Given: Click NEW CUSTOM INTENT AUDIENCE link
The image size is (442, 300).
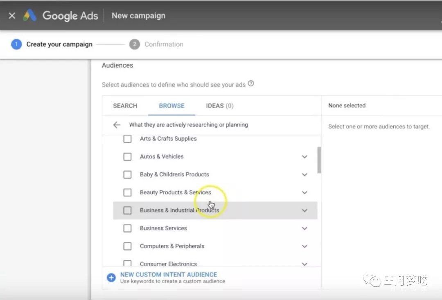Looking at the screenshot, I should [169, 275].
